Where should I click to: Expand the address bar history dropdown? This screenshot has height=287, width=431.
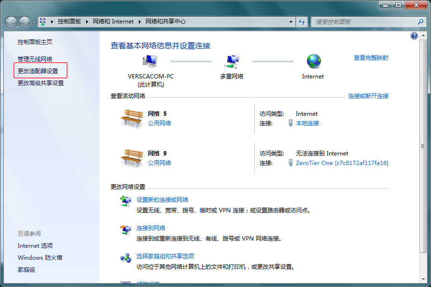point(291,22)
